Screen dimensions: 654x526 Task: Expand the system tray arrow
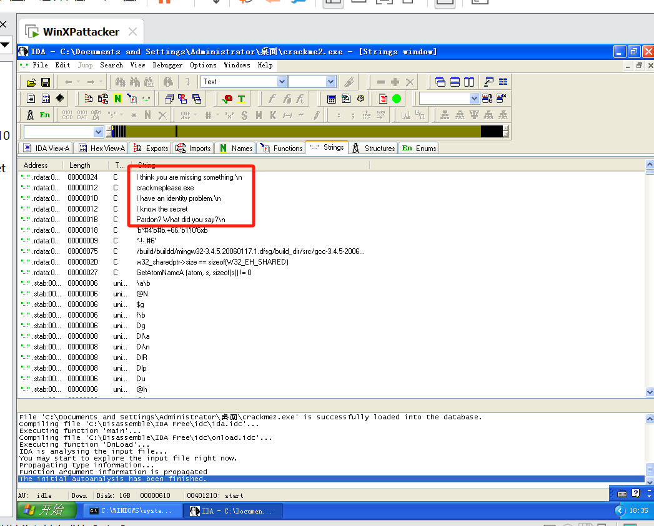tap(620, 510)
